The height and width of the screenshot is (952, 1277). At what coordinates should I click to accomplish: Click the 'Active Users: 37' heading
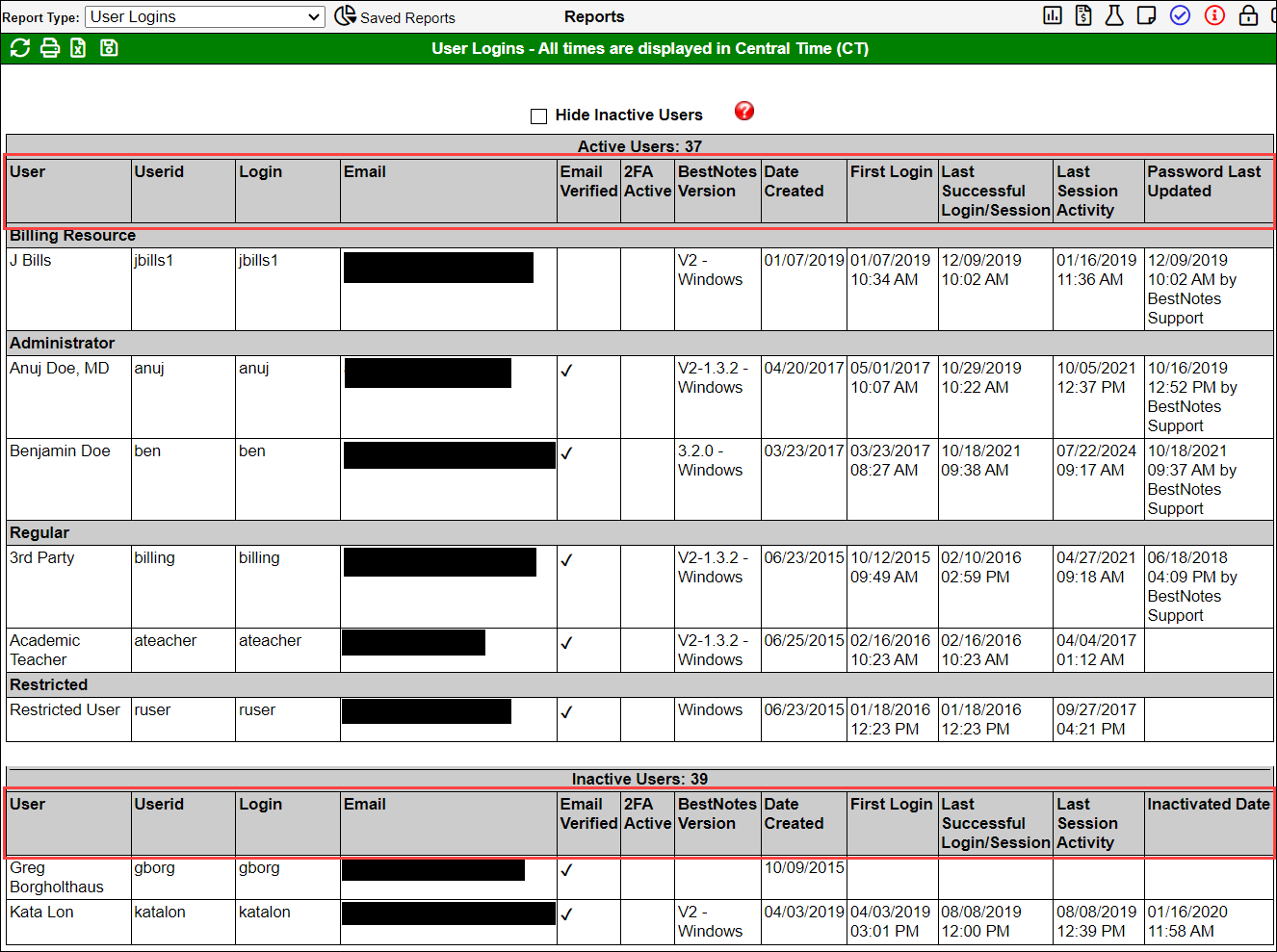(639, 146)
